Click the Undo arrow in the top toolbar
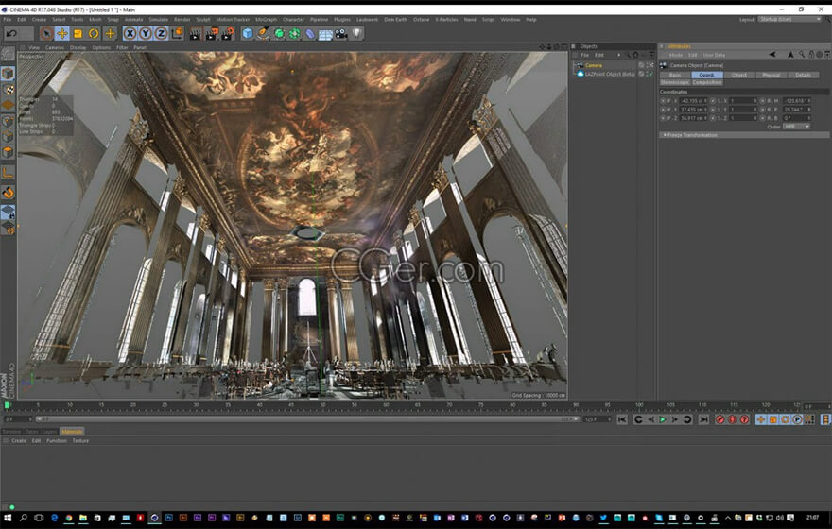 coord(11,33)
